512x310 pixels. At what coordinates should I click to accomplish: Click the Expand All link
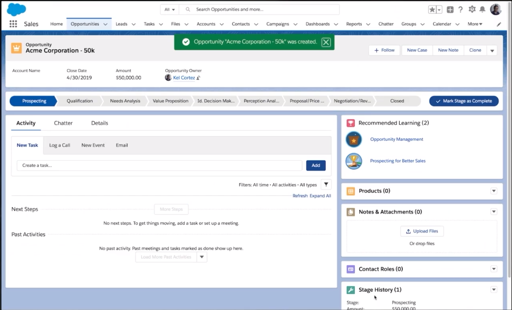click(320, 196)
